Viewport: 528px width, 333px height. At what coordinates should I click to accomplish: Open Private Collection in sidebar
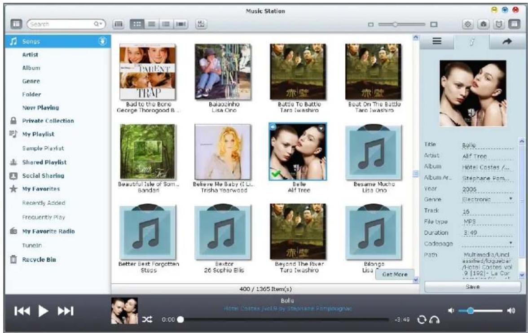click(48, 121)
